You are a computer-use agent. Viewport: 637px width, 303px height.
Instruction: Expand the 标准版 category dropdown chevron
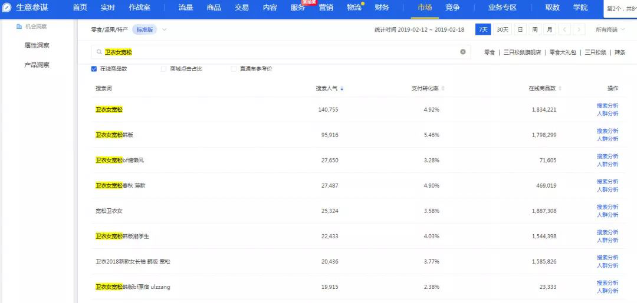(164, 29)
